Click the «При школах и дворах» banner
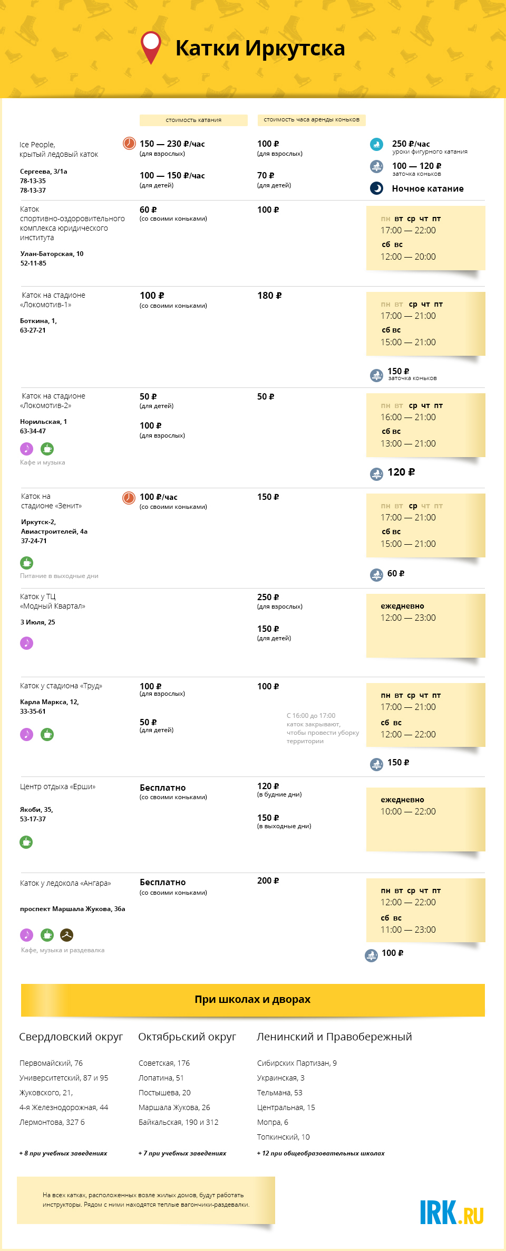 click(253, 1000)
